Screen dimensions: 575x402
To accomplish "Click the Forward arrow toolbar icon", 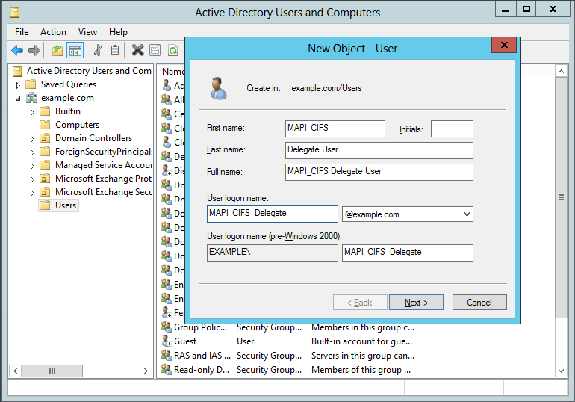I will click(34, 50).
